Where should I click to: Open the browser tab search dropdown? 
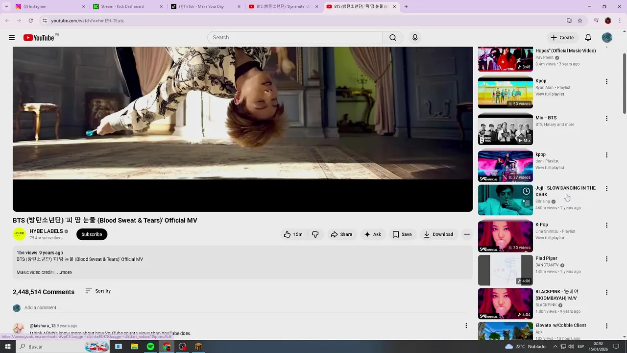pos(6,6)
